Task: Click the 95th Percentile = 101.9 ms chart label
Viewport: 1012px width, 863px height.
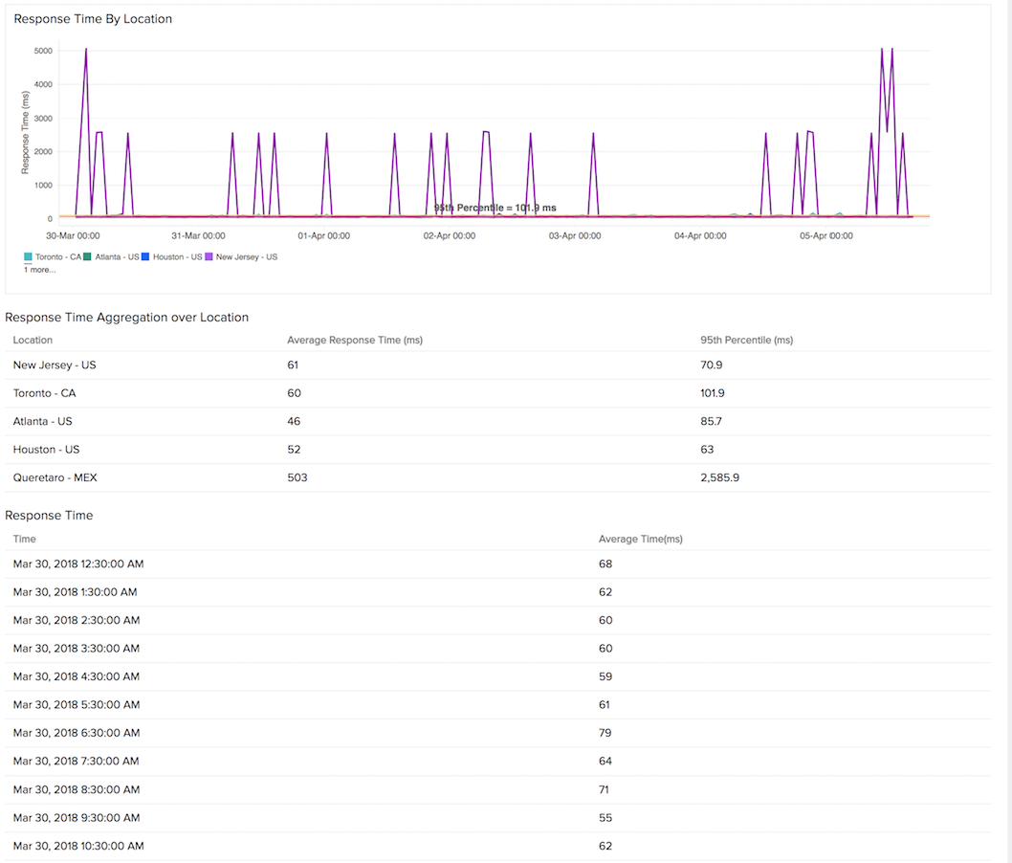Action: 495,208
